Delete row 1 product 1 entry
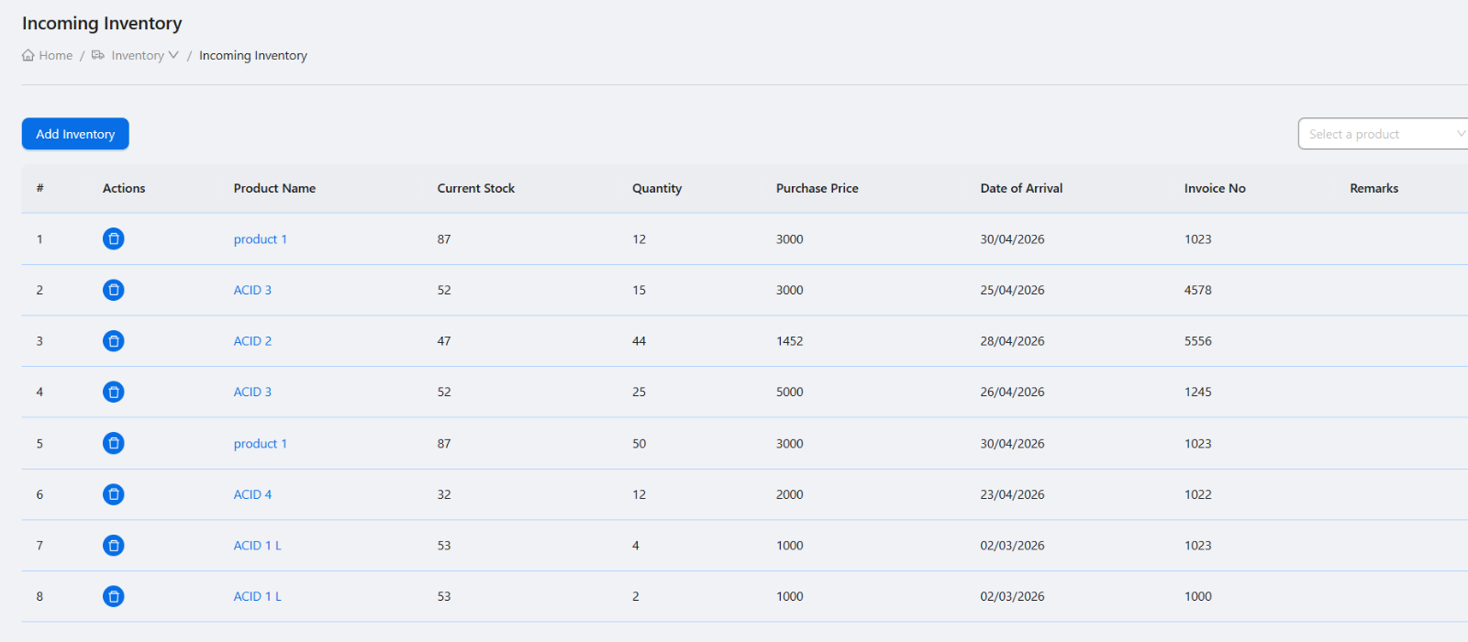The width and height of the screenshot is (1468, 642). (x=114, y=239)
